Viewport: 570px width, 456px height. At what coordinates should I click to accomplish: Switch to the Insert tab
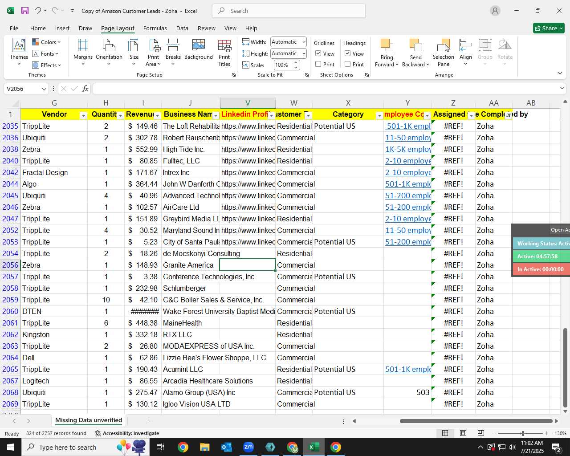[62, 28]
